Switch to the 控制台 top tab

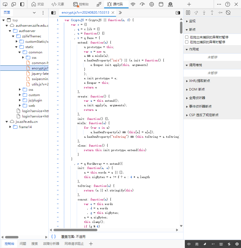click(81, 4)
